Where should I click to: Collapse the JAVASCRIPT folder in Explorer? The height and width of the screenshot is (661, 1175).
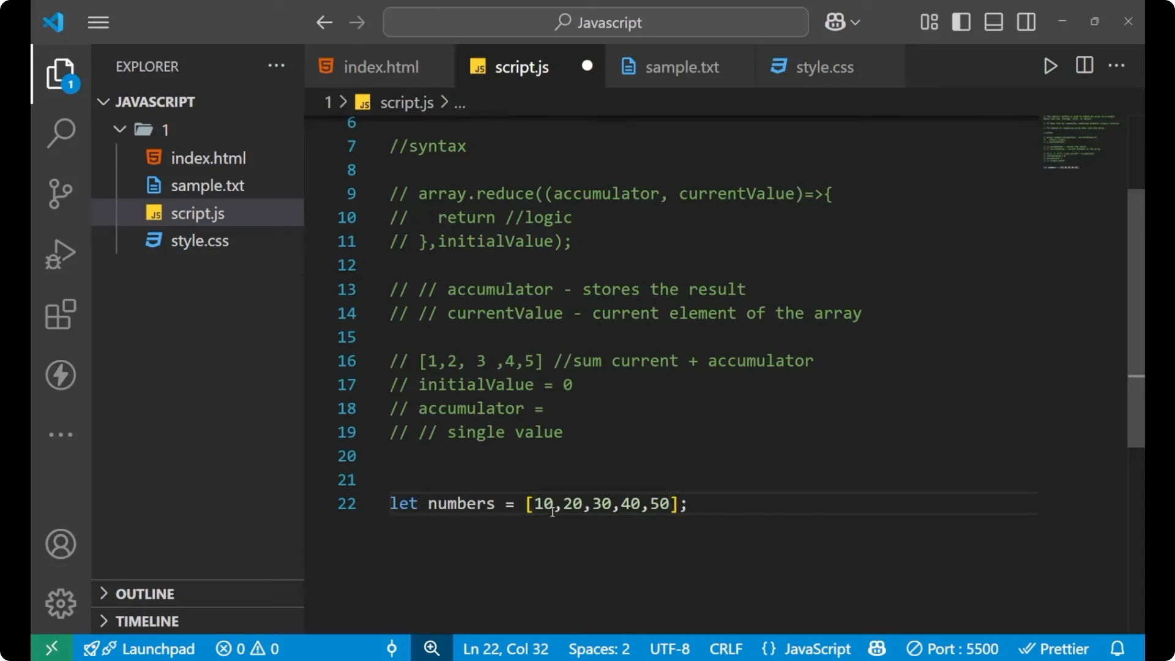pyautogui.click(x=103, y=102)
